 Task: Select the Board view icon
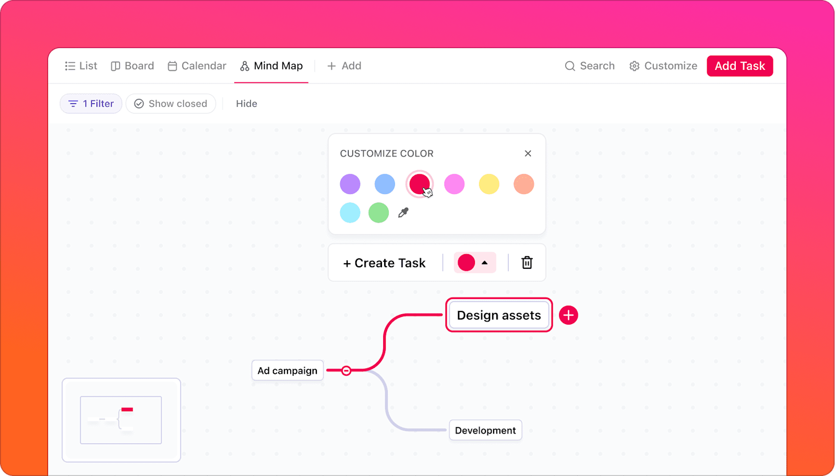(x=132, y=66)
